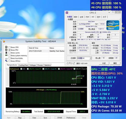Check Stress system memory option
Image resolution: width=126 pixels, height=119 pixels.
[x=9, y=55]
